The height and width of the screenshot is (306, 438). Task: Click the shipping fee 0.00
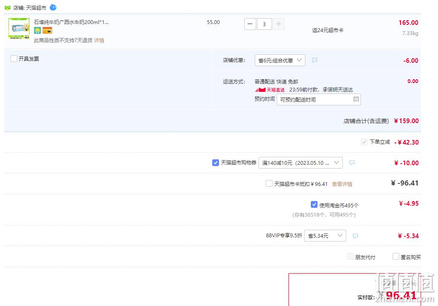pyautogui.click(x=413, y=81)
